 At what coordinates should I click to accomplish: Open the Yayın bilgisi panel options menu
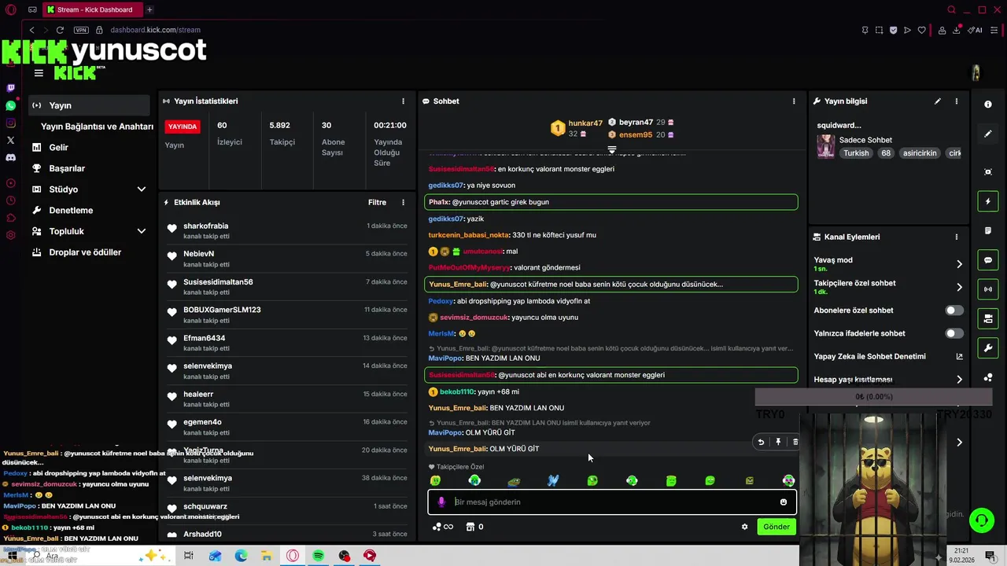(x=957, y=101)
